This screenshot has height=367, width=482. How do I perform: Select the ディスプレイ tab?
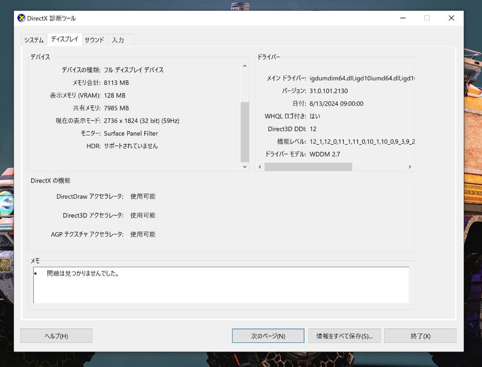pyautogui.click(x=64, y=39)
